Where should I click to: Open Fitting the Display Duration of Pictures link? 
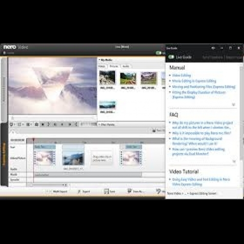click(x=199, y=95)
